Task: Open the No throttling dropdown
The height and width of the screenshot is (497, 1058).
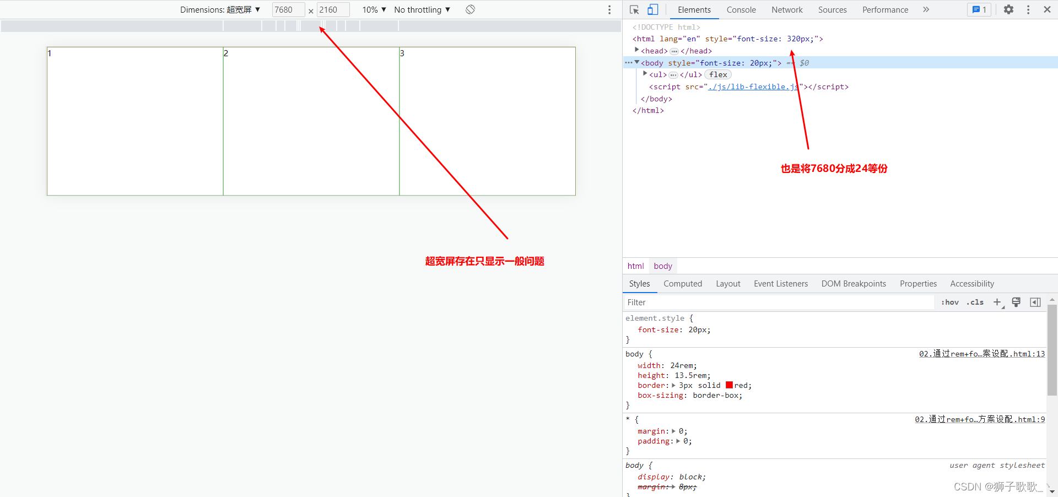Action: 422,9
